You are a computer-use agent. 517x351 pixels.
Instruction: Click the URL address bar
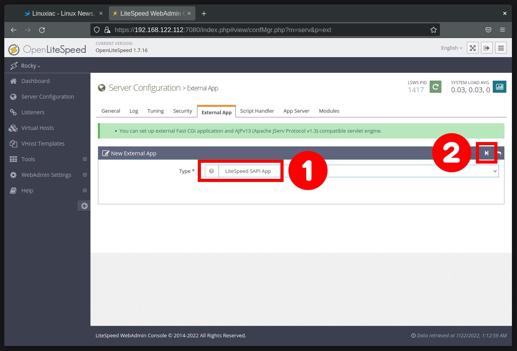click(x=265, y=30)
